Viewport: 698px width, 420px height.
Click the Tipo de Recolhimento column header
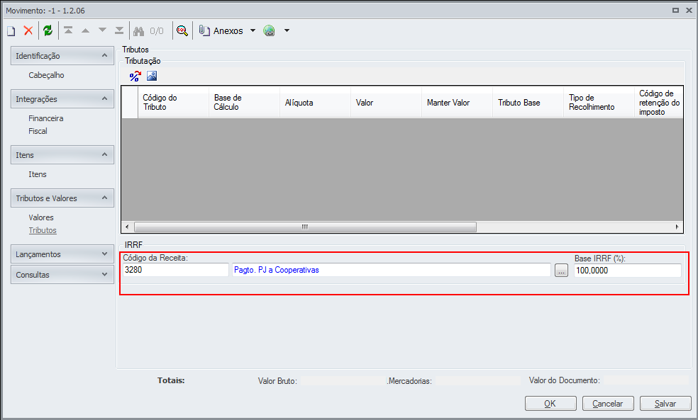[599, 102]
